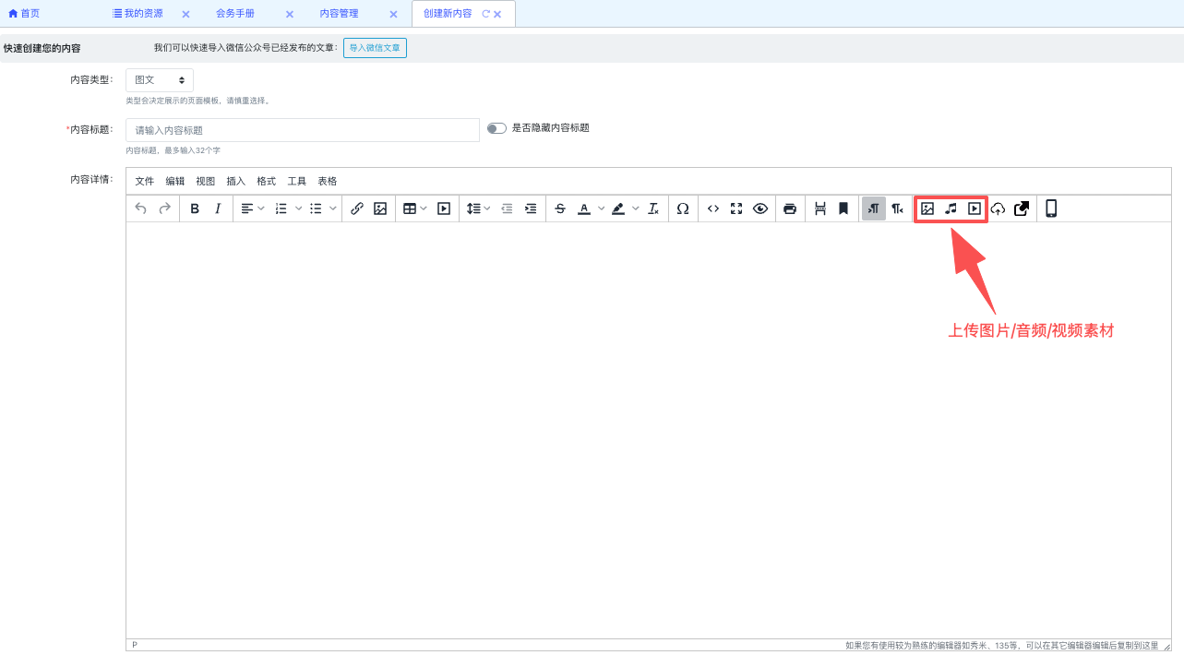This screenshot has height=667, width=1184.
Task: Switch to the 会务手册 tab
Action: [x=235, y=14]
